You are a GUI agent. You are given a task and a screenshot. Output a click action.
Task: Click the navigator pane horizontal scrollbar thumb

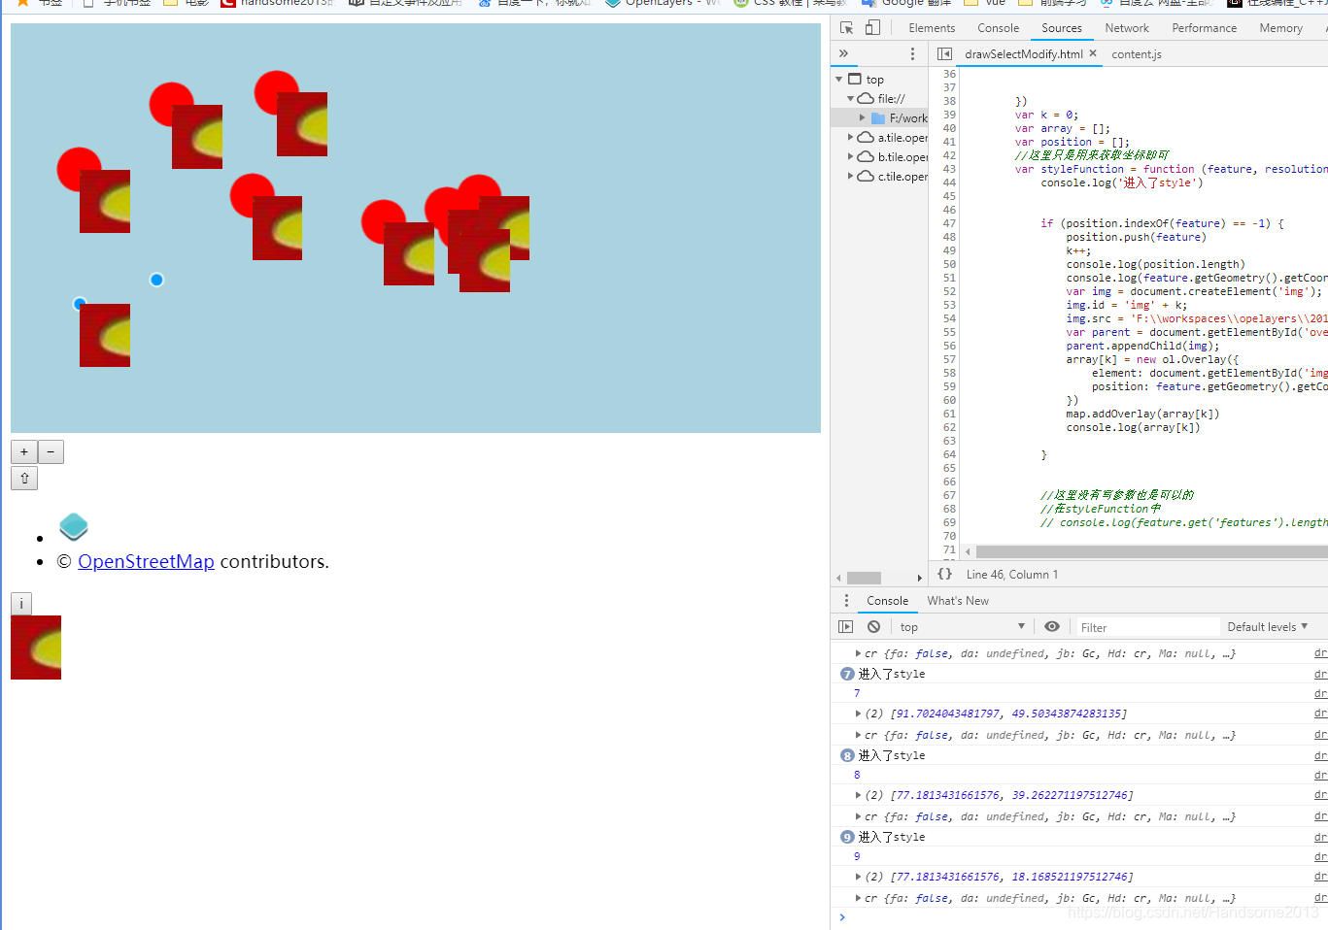[x=864, y=578]
